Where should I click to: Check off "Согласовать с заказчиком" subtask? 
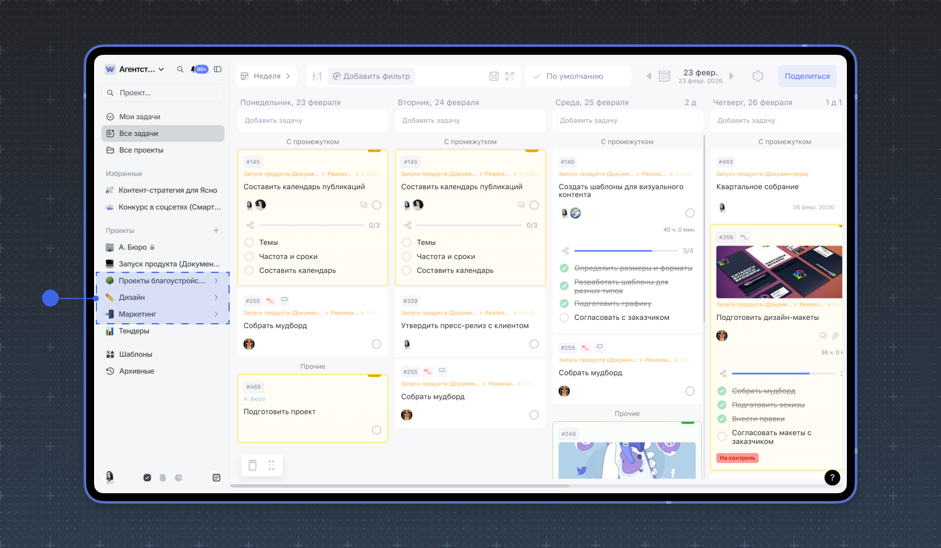pyautogui.click(x=565, y=318)
